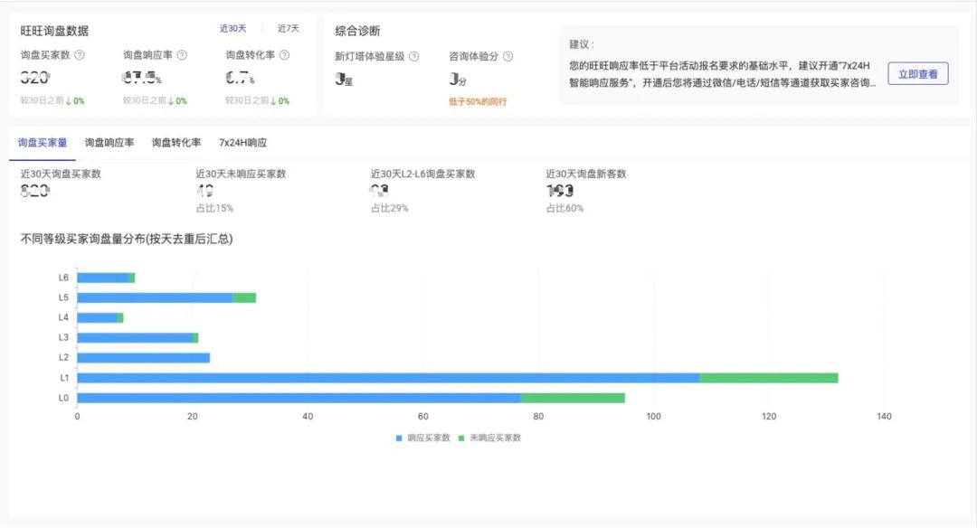Click the 旺旺询盘数据 heading
The height and width of the screenshot is (528, 977).
(54, 31)
